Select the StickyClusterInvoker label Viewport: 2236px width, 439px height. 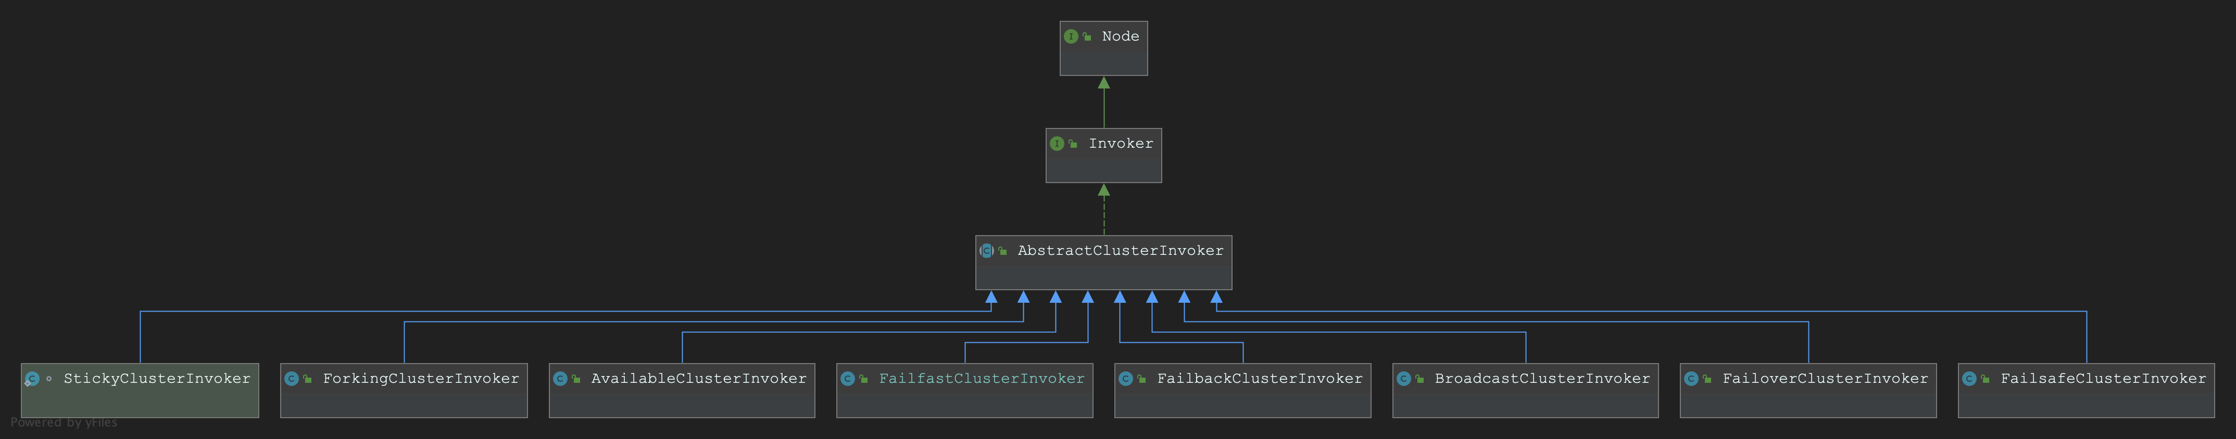(x=157, y=379)
